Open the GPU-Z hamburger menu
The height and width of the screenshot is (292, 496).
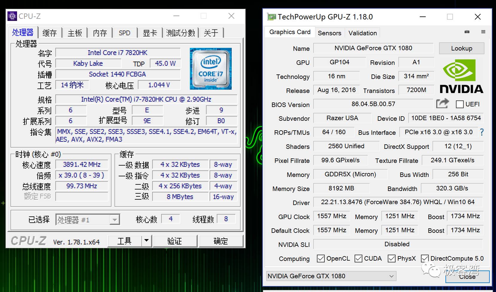click(483, 32)
